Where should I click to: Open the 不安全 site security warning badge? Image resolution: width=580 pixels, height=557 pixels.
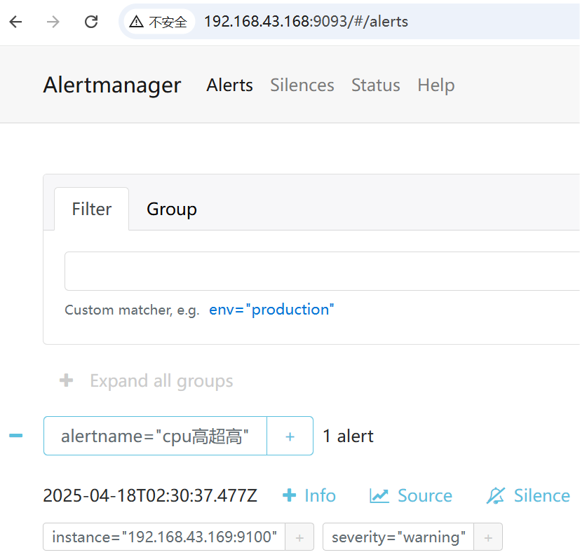click(x=159, y=22)
